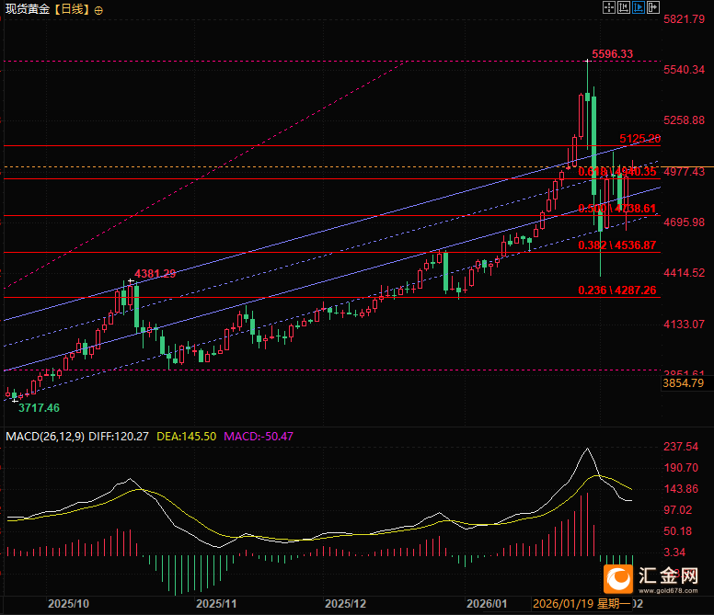Click the 3717.46 low price label
The height and width of the screenshot is (615, 714).
pyautogui.click(x=39, y=407)
